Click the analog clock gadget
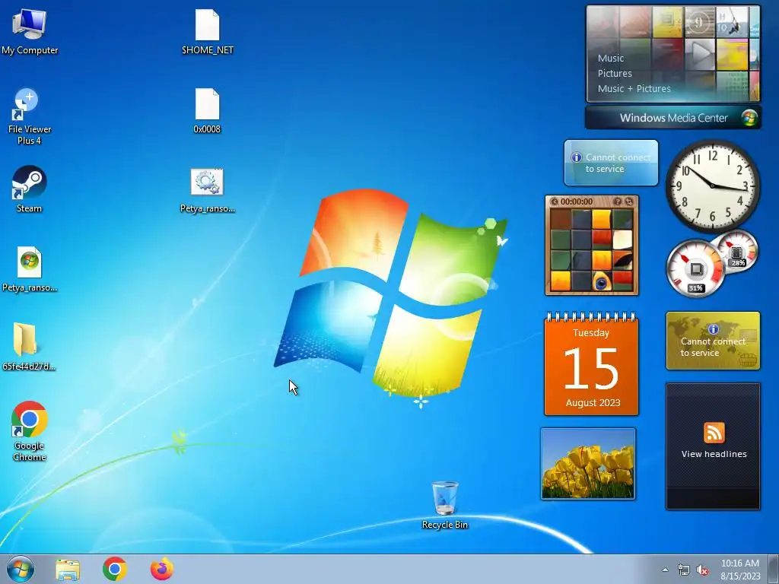779x584 pixels. [712, 186]
